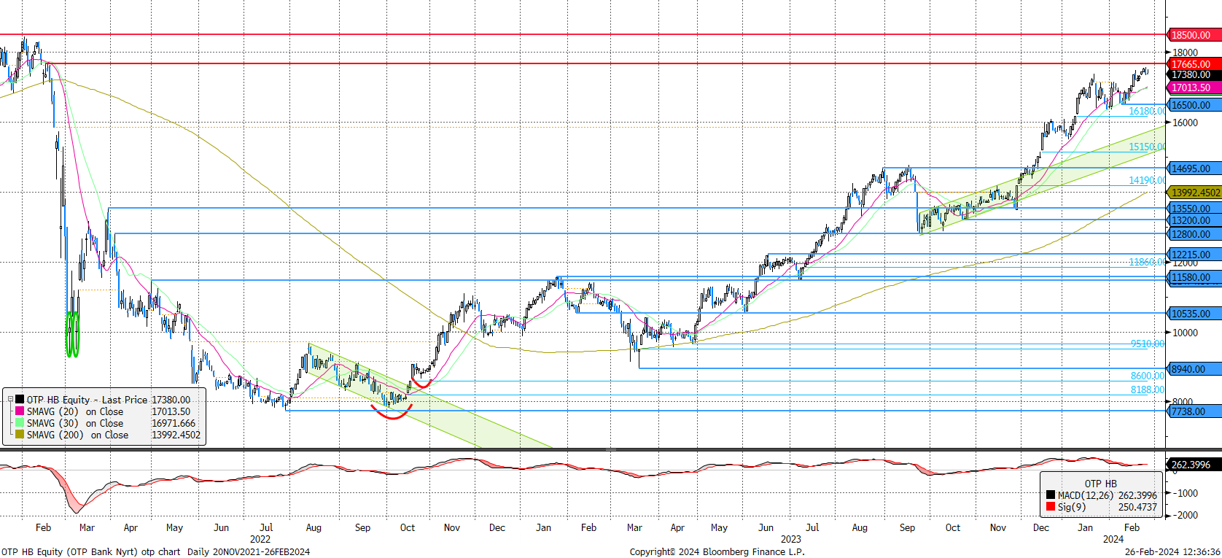Click the 'Mar' label above 2022 on time axis
Image resolution: width=1222 pixels, height=558 pixels.
pyautogui.click(x=87, y=527)
